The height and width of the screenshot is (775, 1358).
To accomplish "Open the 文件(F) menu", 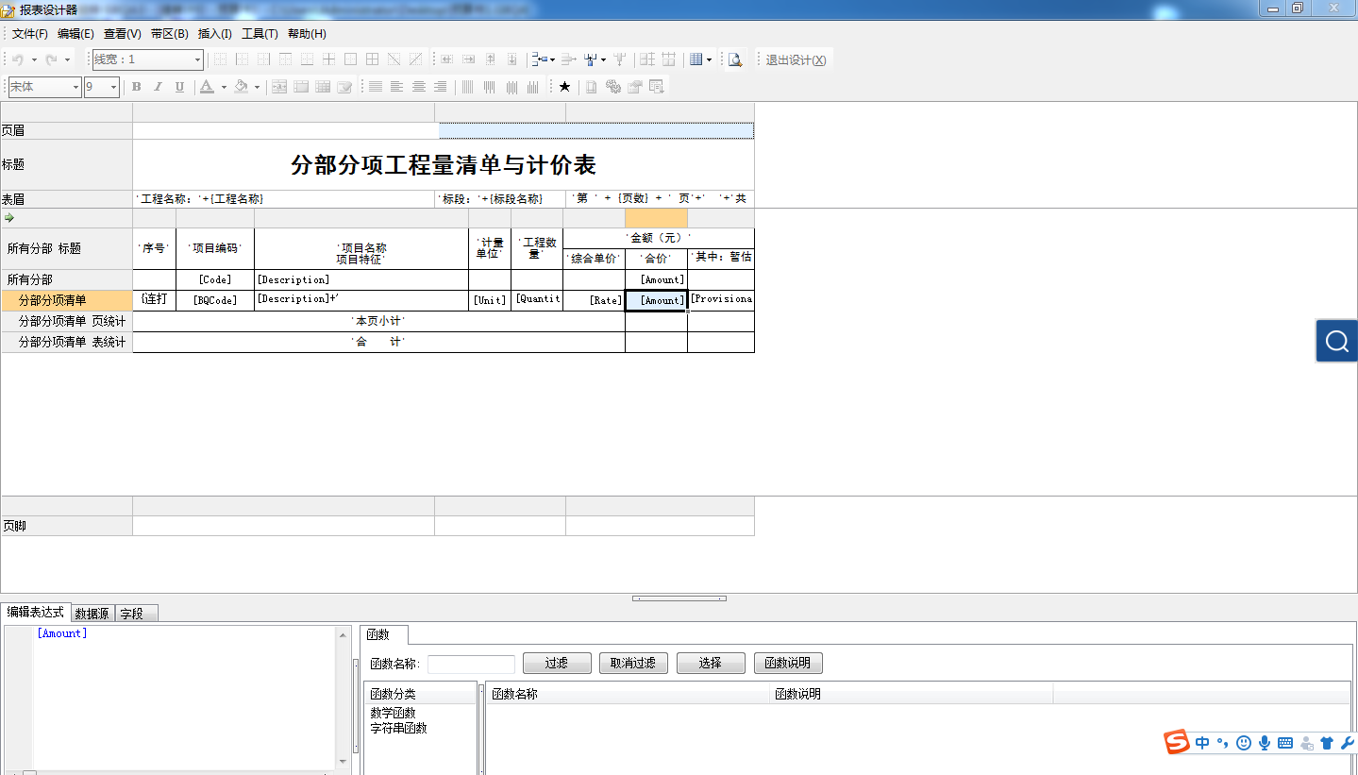I will (30, 33).
